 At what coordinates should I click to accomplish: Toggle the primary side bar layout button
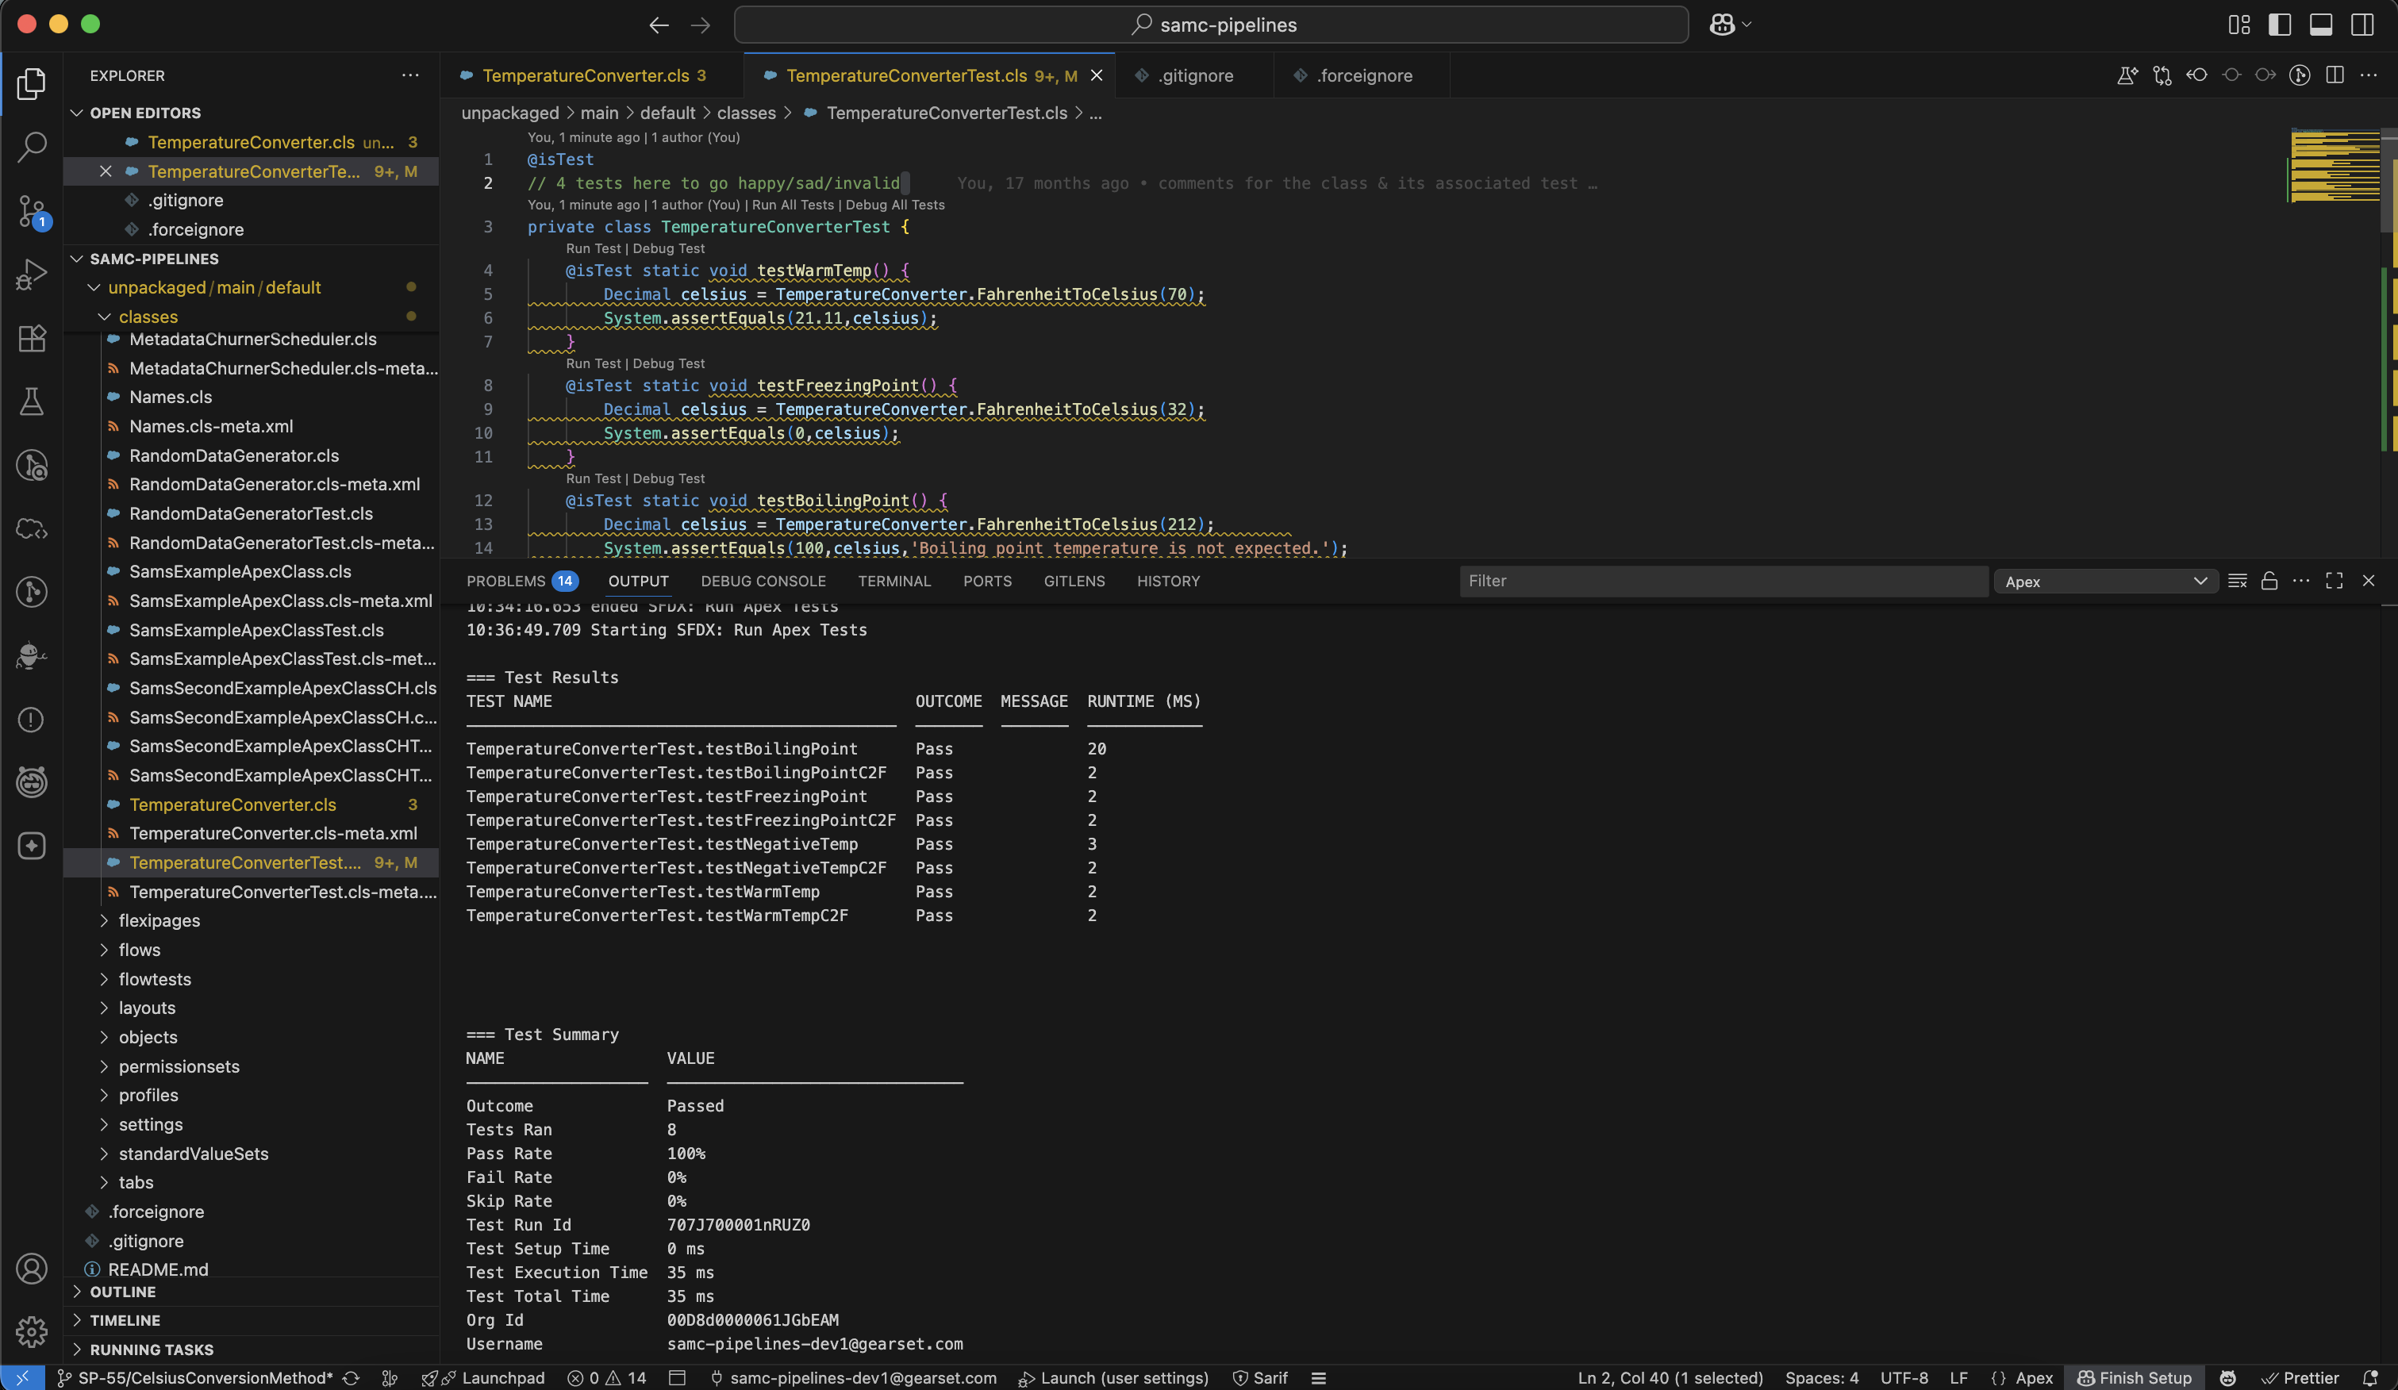(2279, 25)
